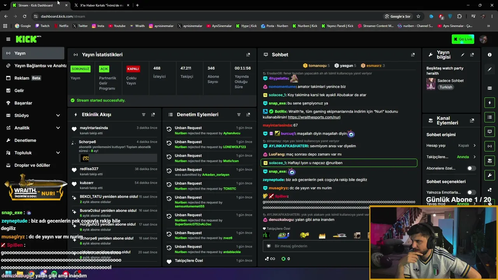Open a new browser tab
Image resolution: width=498 pixels, height=280 pixels.
137,5
